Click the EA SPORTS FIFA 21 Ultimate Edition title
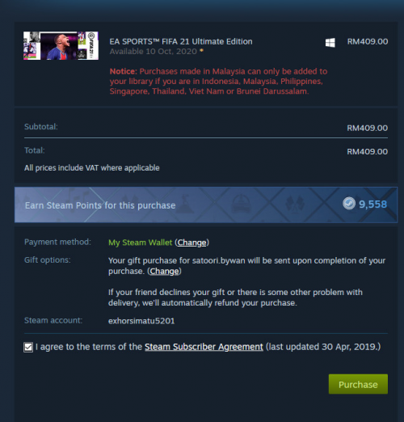The width and height of the screenshot is (404, 422). [181, 41]
